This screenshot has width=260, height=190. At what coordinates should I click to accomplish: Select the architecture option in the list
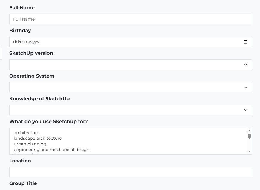26,133
